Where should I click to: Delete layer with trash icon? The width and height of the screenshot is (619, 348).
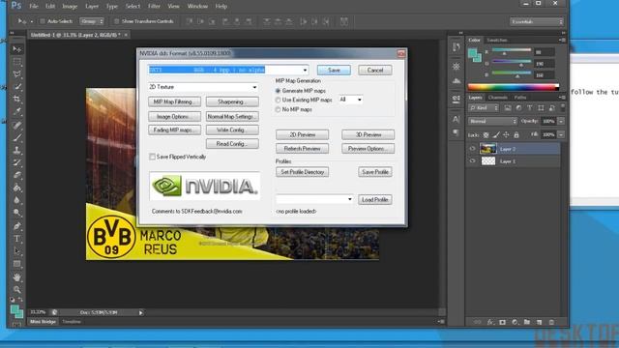click(x=551, y=322)
